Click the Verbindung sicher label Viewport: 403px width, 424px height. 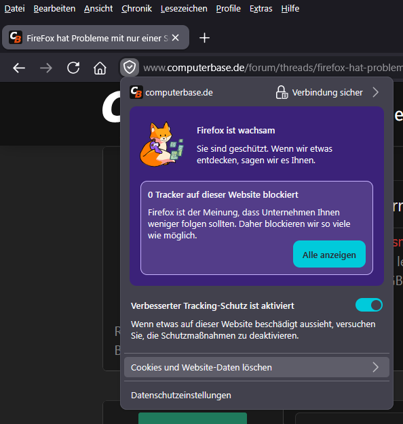coord(327,93)
